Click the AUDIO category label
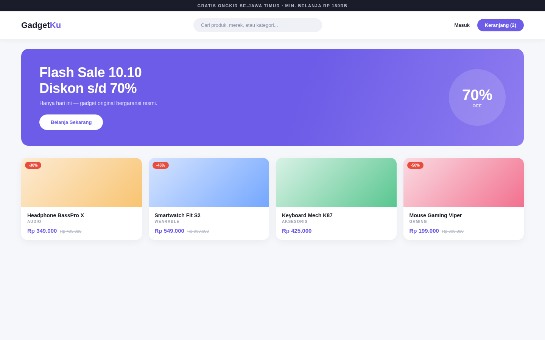The width and height of the screenshot is (545, 340). tap(34, 222)
